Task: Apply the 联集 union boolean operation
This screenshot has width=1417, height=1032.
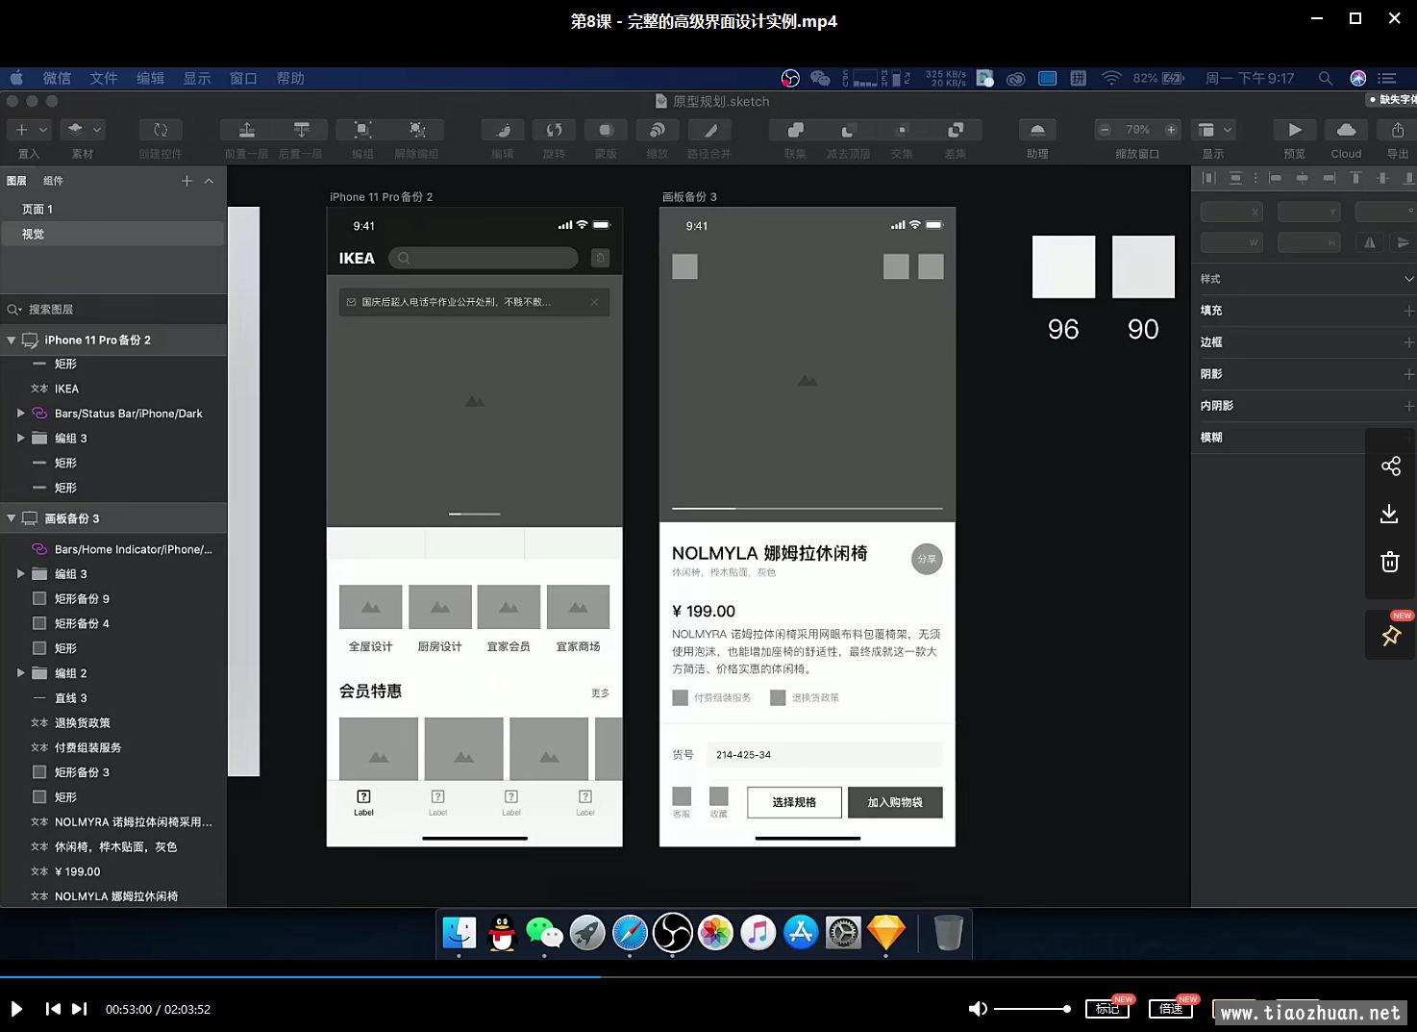Action: click(795, 130)
